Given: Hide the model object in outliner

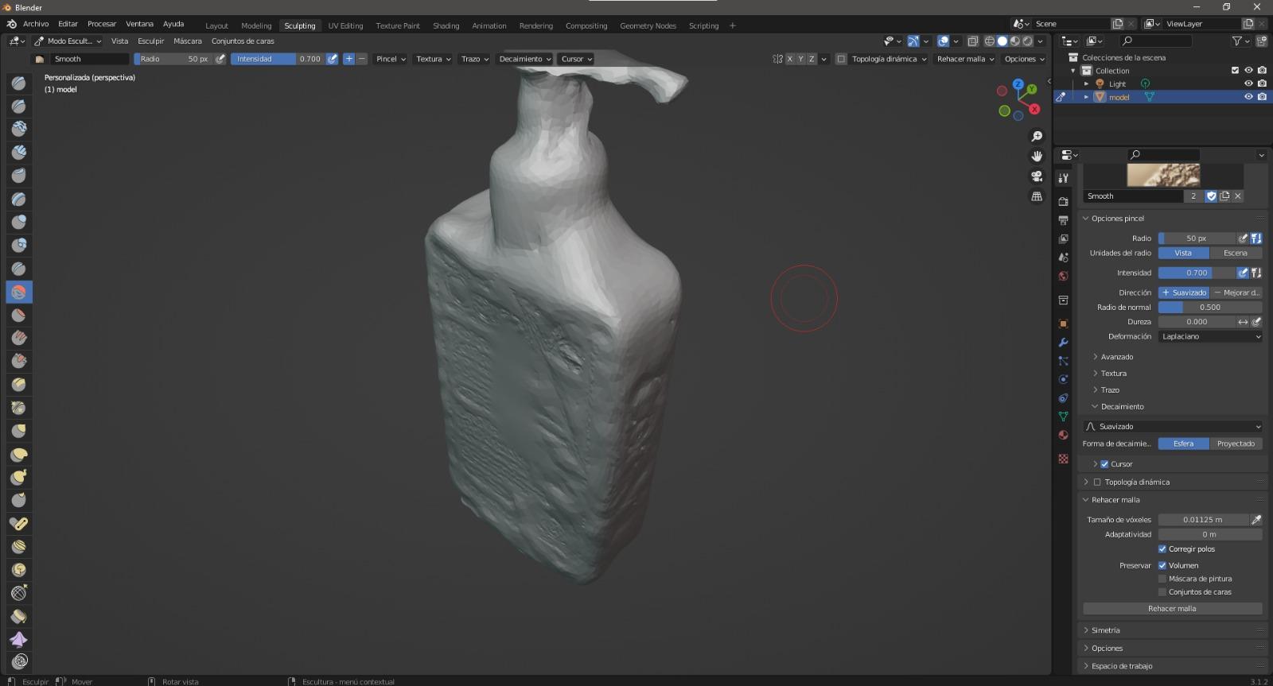Looking at the screenshot, I should click(1248, 97).
